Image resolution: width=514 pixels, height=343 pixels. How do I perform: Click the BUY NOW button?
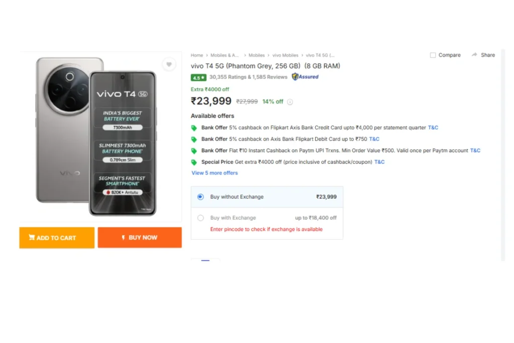(140, 238)
